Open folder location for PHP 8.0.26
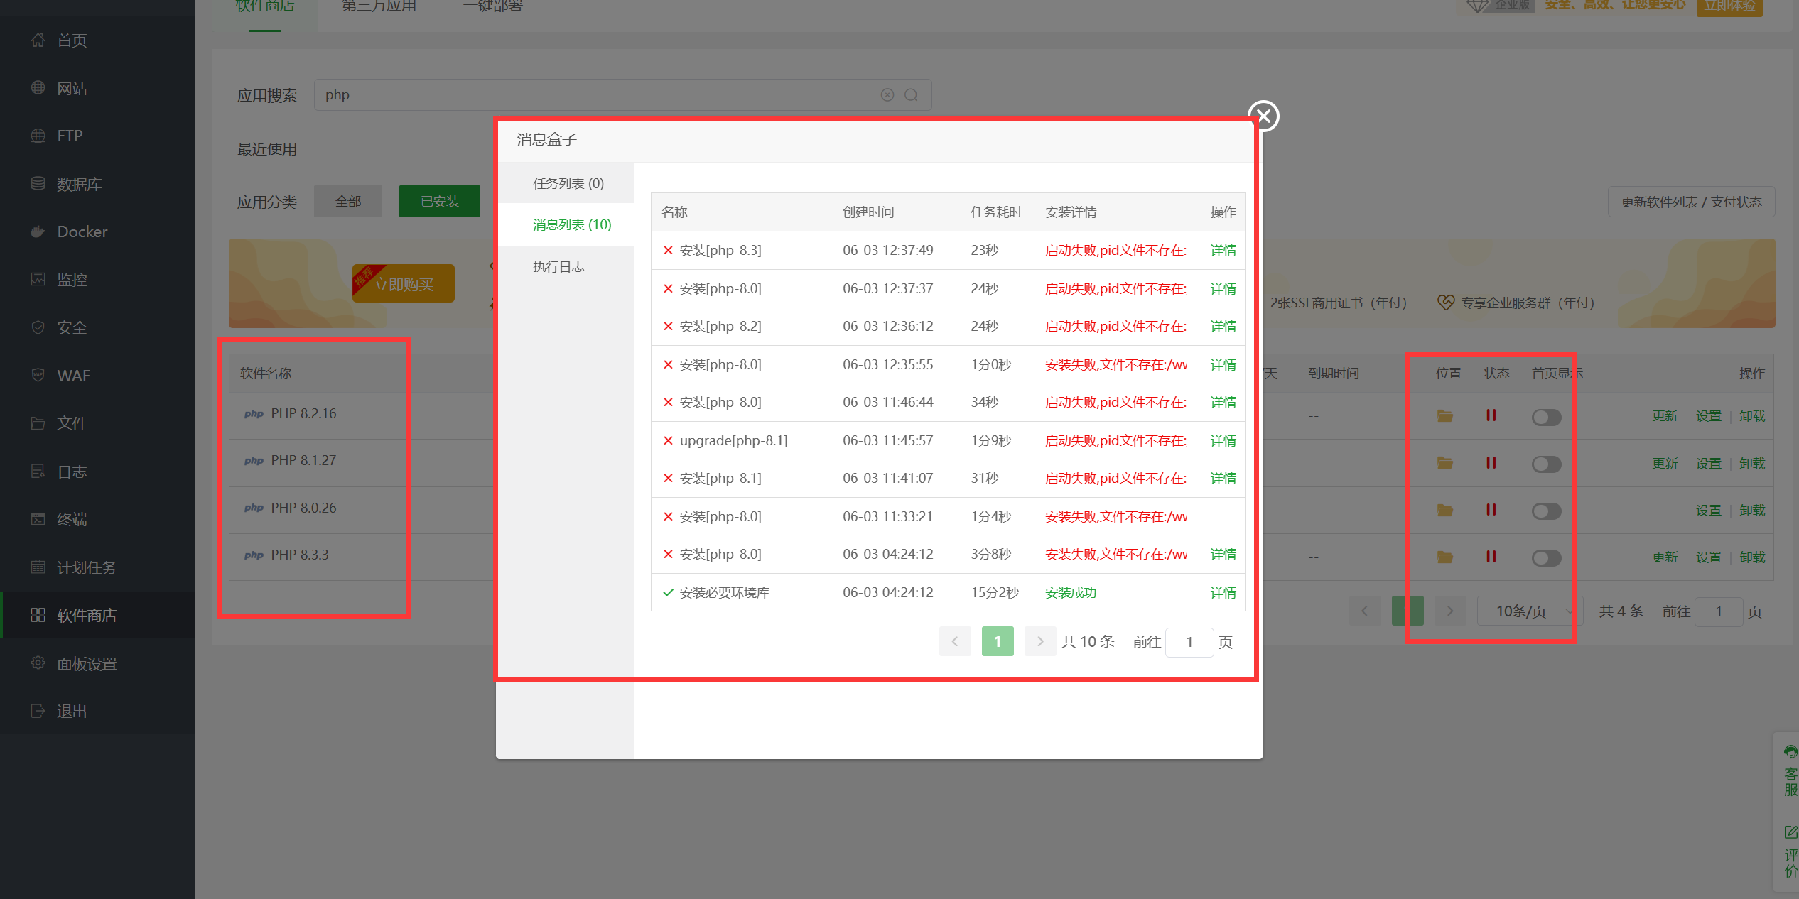Image resolution: width=1799 pixels, height=899 pixels. pyautogui.click(x=1445, y=510)
